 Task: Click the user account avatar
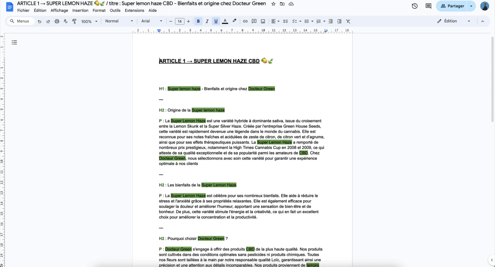point(485,6)
